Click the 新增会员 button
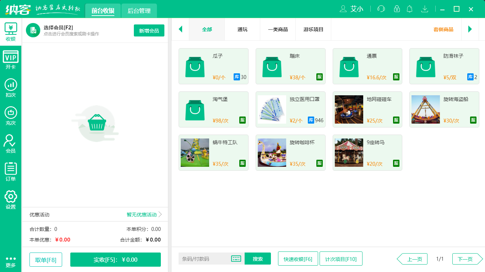This screenshot has width=485, height=272. point(149,30)
